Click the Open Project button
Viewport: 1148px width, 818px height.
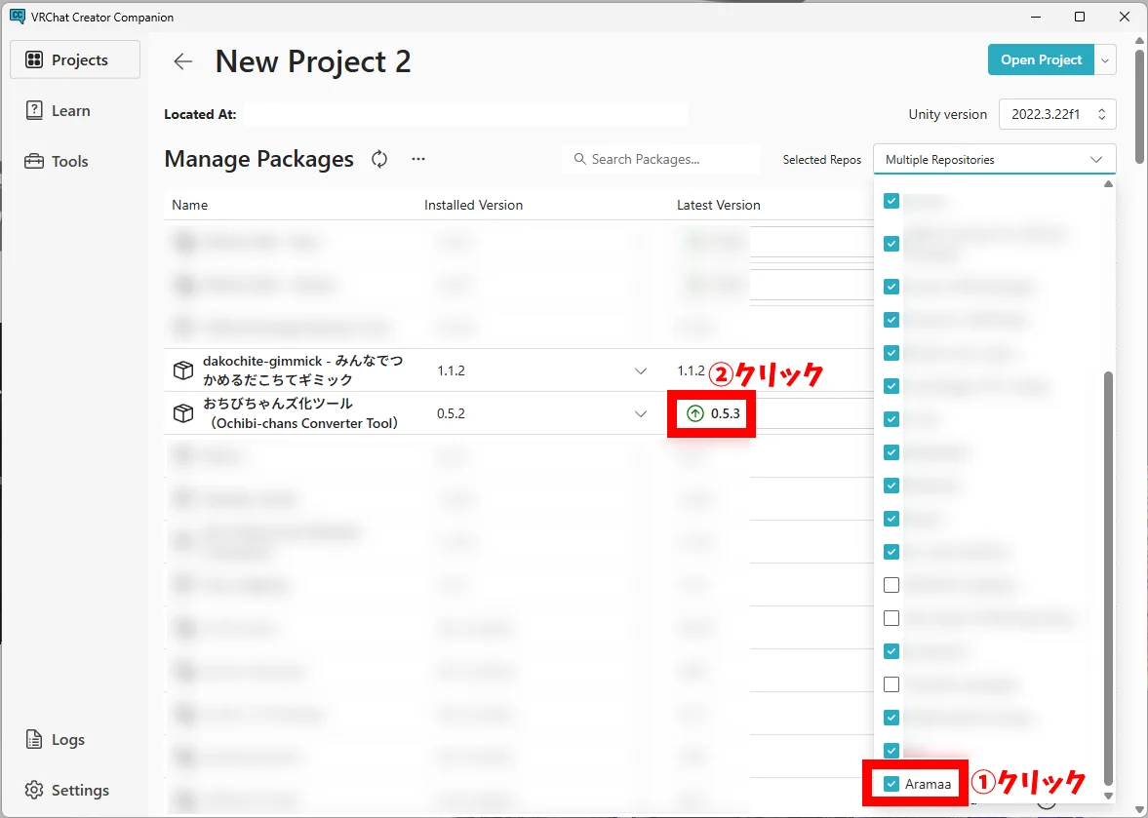[1041, 59]
